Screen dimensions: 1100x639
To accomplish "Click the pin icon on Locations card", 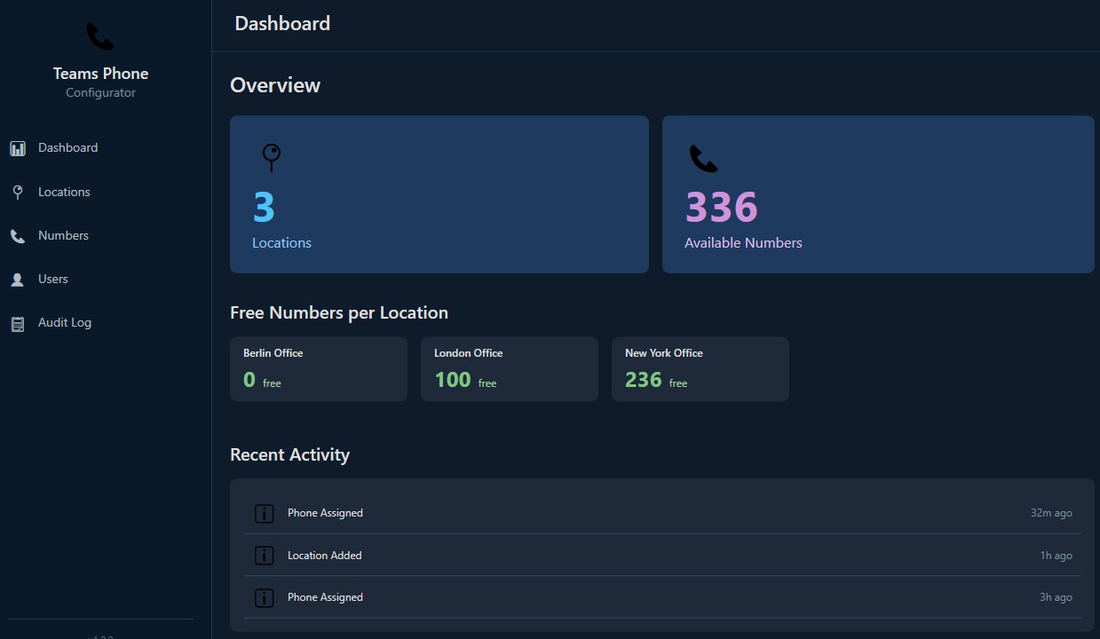I will (272, 158).
